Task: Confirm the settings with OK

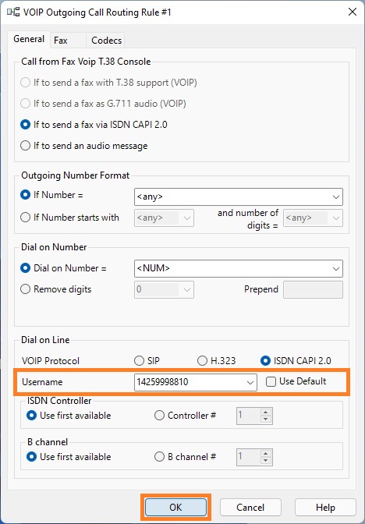Action: coord(175,508)
